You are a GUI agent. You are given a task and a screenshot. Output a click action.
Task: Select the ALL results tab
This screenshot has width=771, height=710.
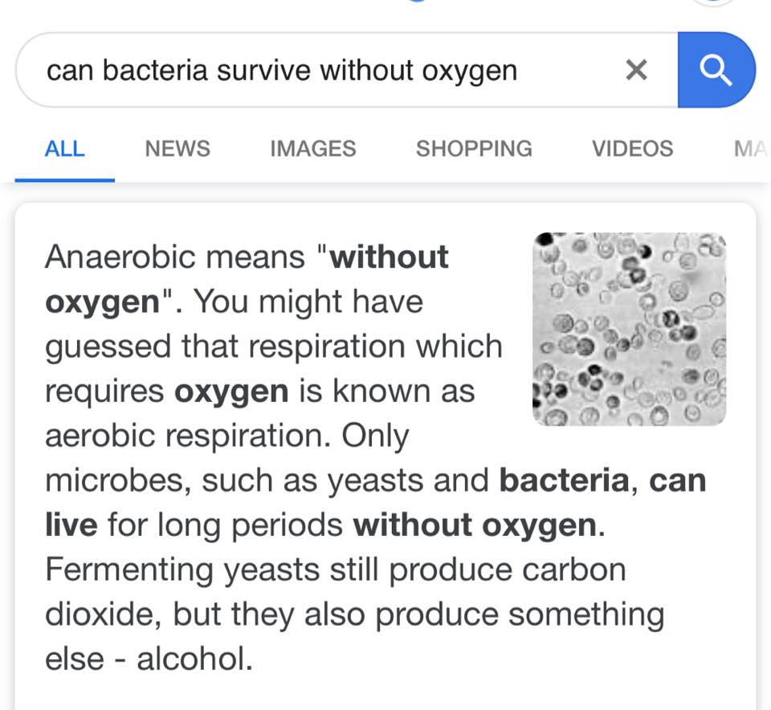click(64, 148)
